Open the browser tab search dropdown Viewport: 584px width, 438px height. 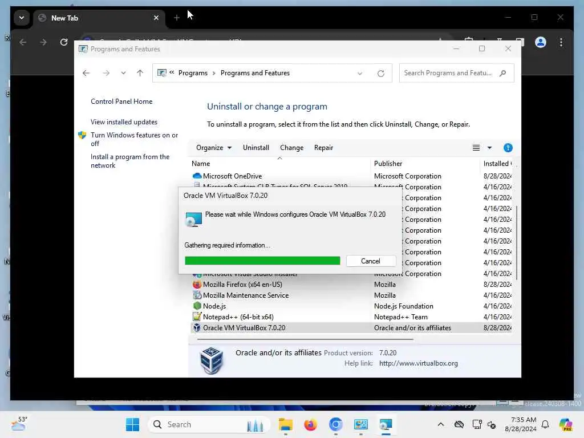point(22,18)
